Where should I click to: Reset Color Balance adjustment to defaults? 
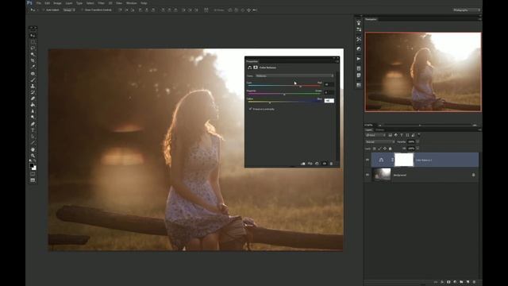pyautogui.click(x=317, y=164)
